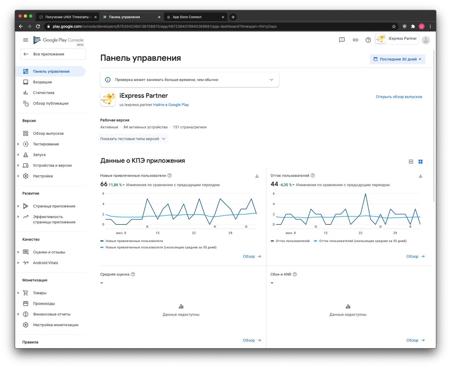Switch KPI view to list layout
This screenshot has height=368, width=451.
pyautogui.click(x=411, y=162)
